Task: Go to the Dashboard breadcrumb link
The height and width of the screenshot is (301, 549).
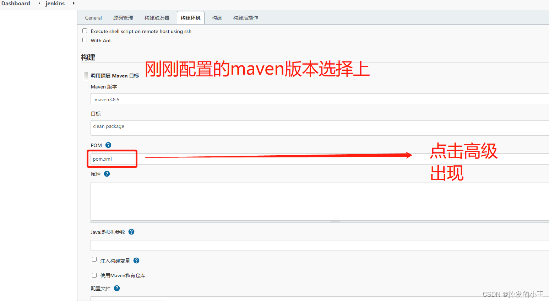Action: point(16,3)
